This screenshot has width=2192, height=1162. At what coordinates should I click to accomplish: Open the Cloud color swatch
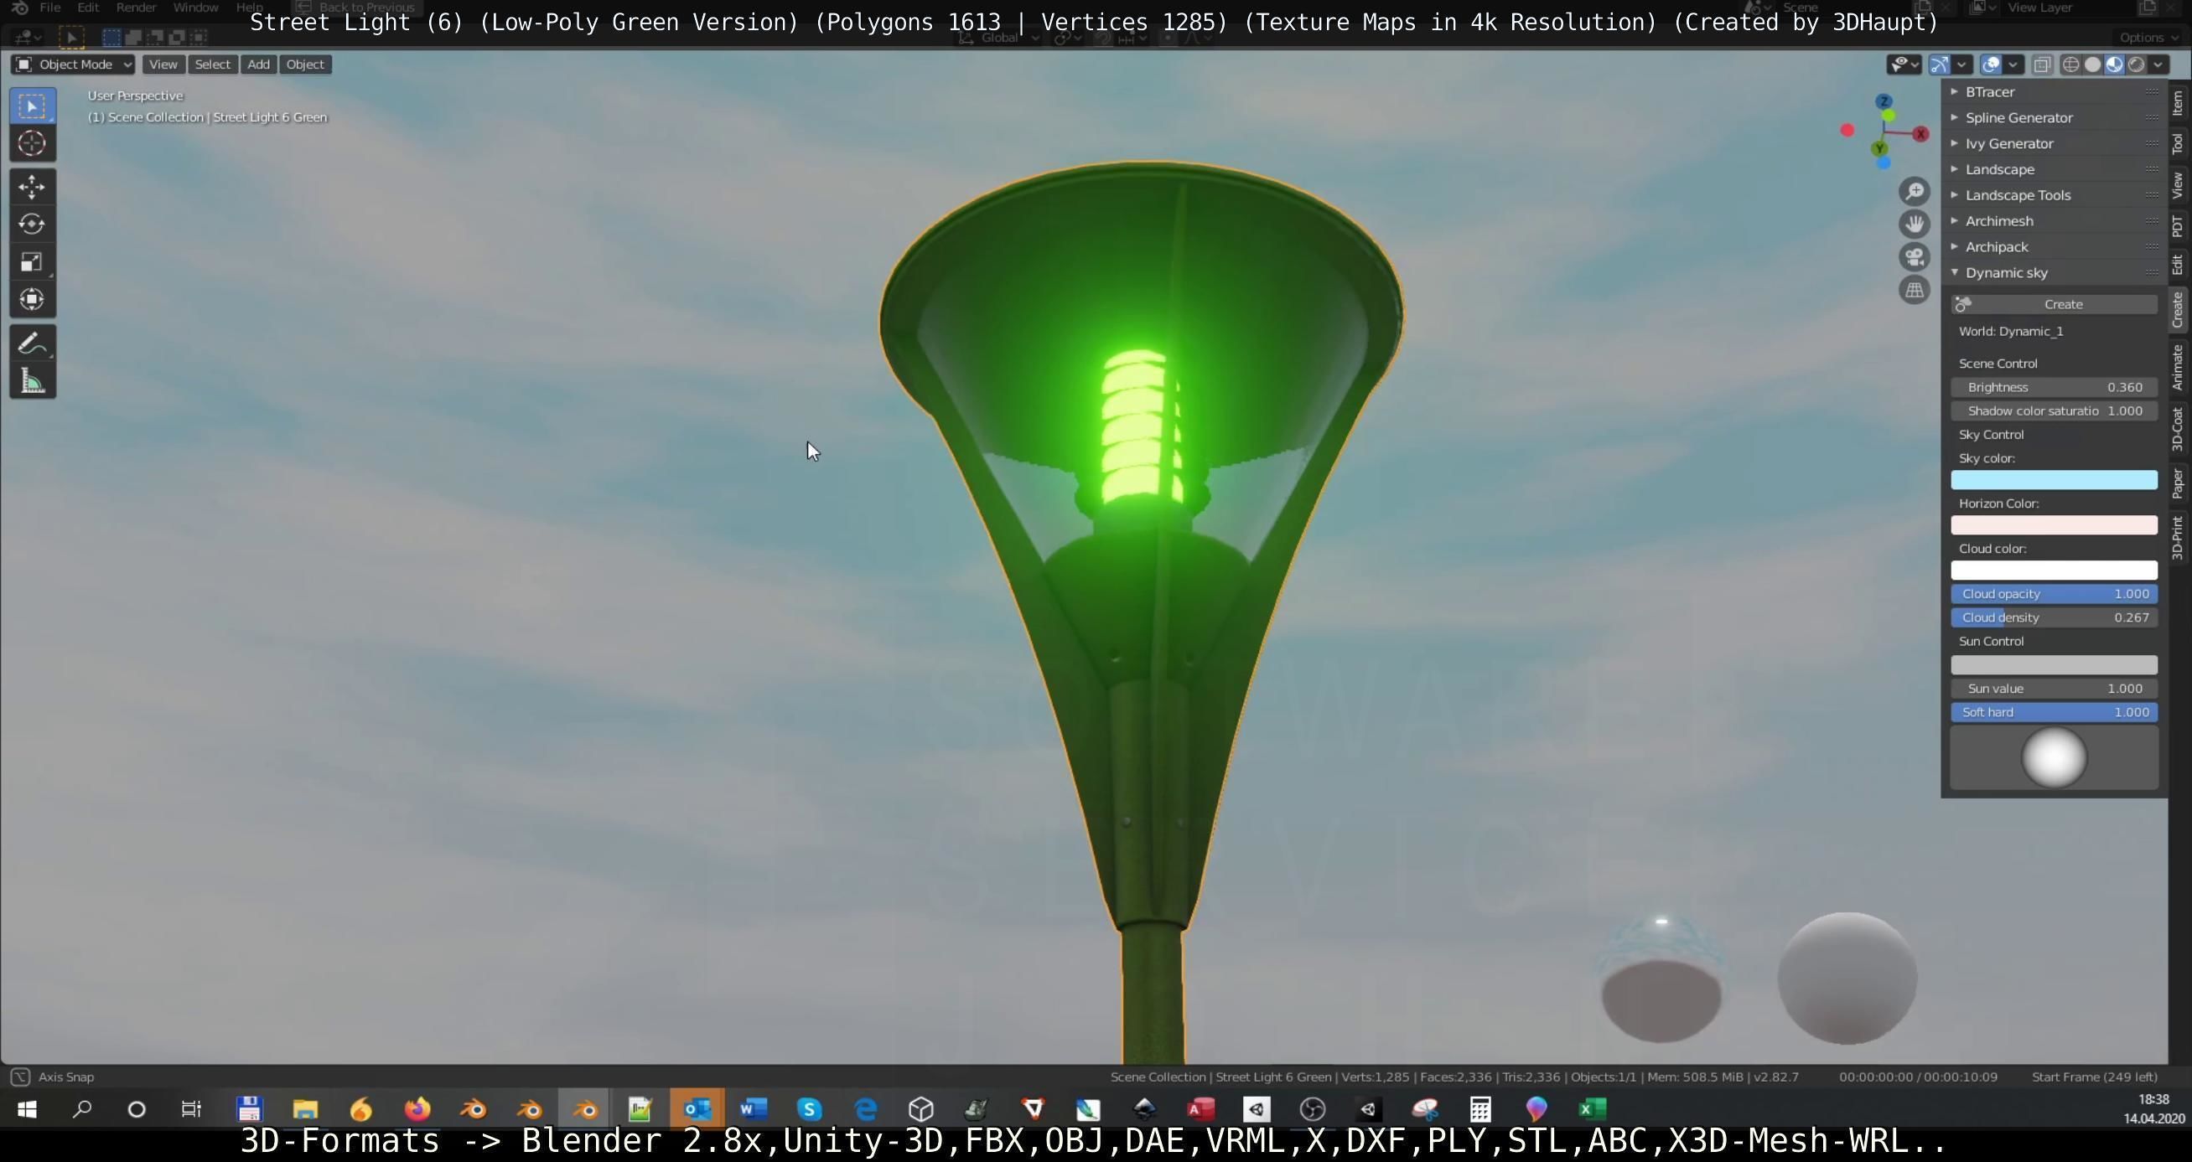pos(2055,571)
